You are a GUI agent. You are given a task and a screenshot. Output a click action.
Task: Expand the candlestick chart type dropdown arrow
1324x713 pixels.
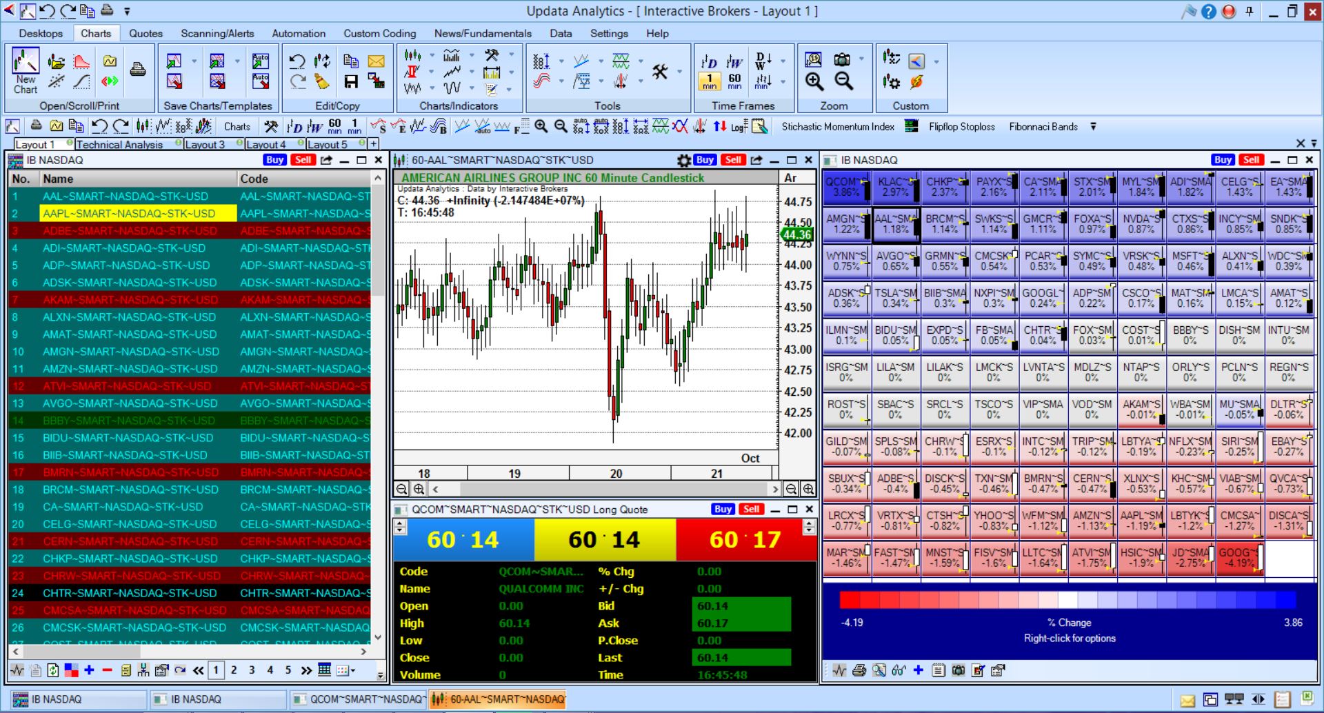click(432, 55)
